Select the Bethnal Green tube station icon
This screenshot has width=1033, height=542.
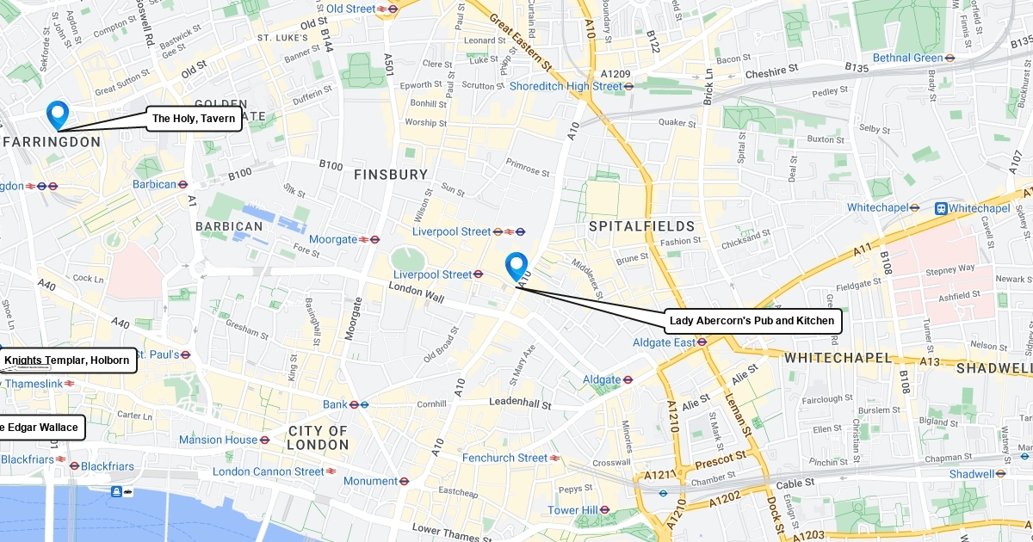coord(950,58)
